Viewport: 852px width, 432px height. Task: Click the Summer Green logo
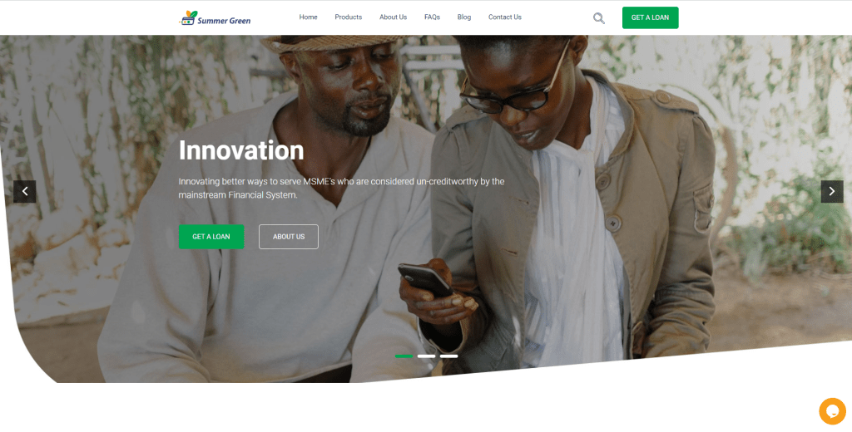(x=215, y=18)
